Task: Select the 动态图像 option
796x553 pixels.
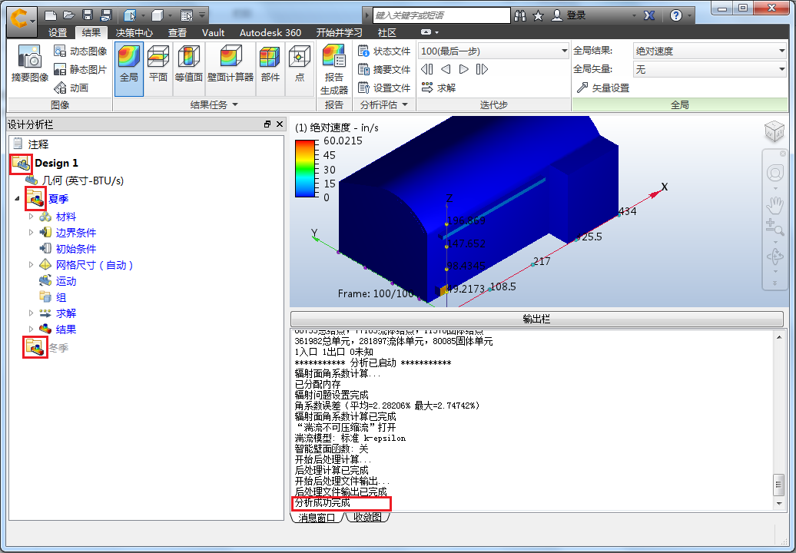Action: pos(81,51)
